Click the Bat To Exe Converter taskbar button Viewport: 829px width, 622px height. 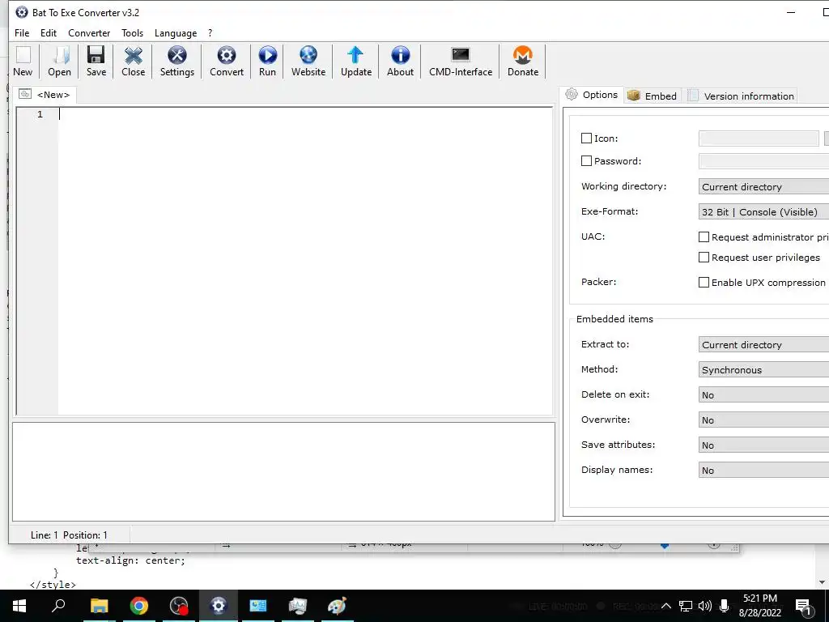[x=218, y=606]
